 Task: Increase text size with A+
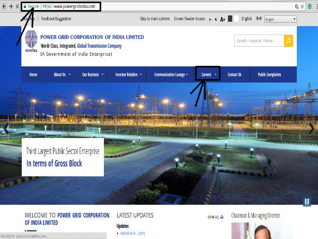pos(223,19)
